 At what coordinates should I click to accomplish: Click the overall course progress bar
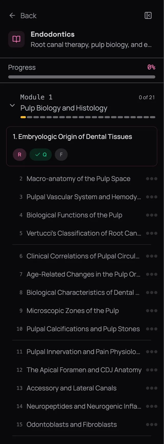tap(82, 77)
